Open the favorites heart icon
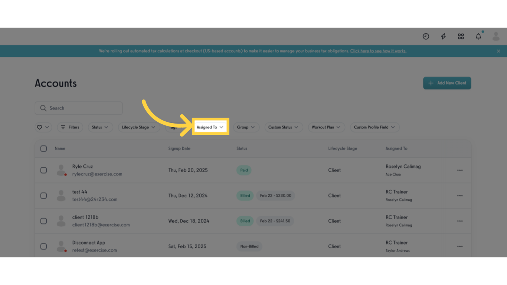This screenshot has height=285, width=507. [x=40, y=127]
